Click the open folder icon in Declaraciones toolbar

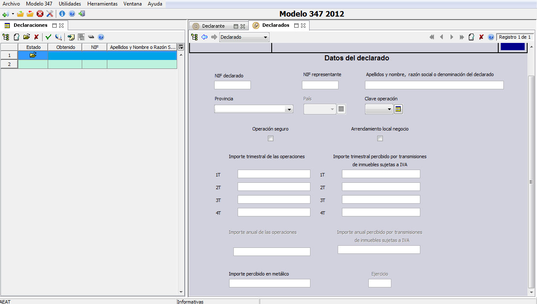click(26, 37)
